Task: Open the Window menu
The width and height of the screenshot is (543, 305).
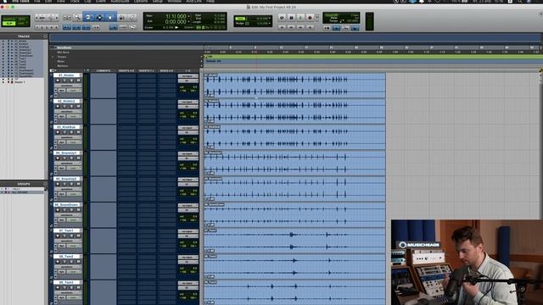Action: pos(174,2)
